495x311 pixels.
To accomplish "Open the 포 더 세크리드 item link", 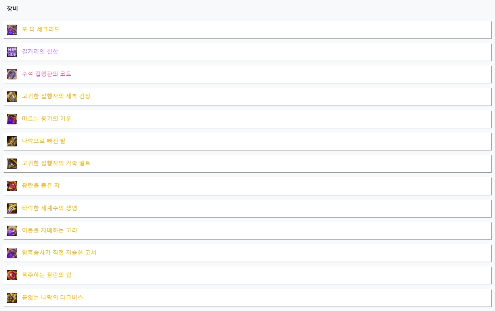I will point(41,29).
